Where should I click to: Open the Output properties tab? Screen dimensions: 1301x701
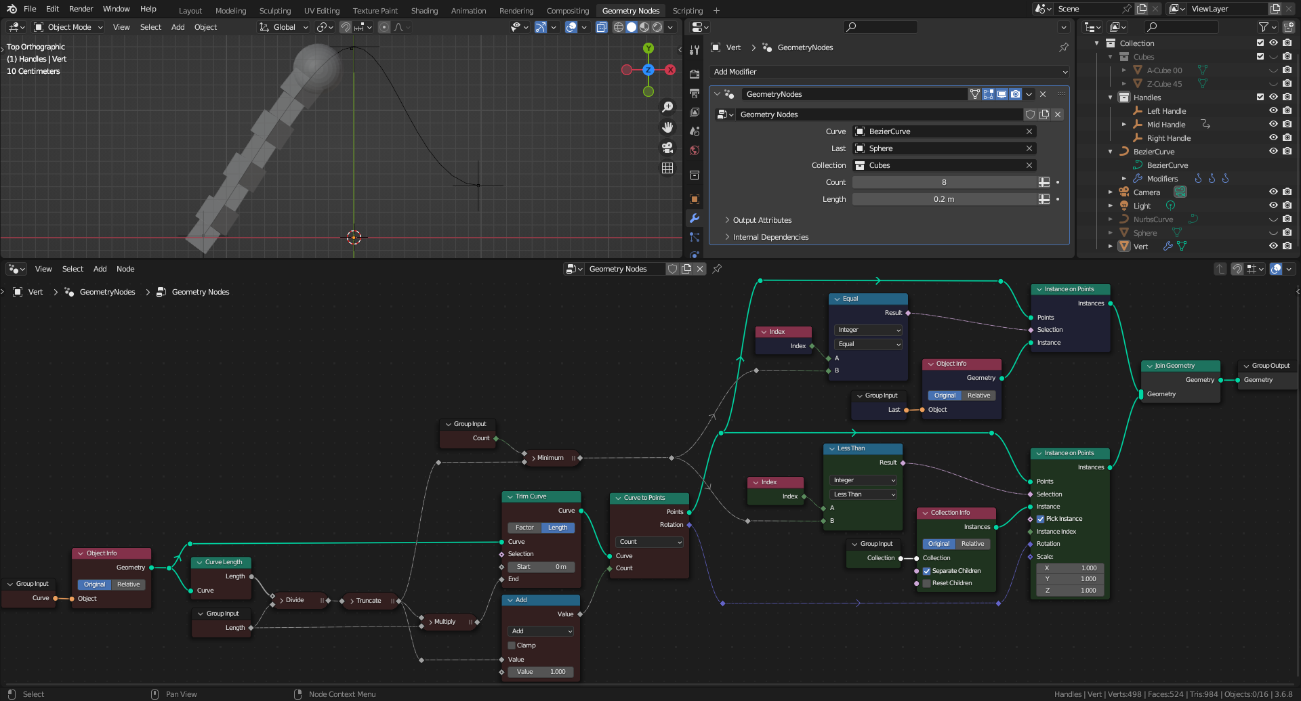pyautogui.click(x=695, y=93)
